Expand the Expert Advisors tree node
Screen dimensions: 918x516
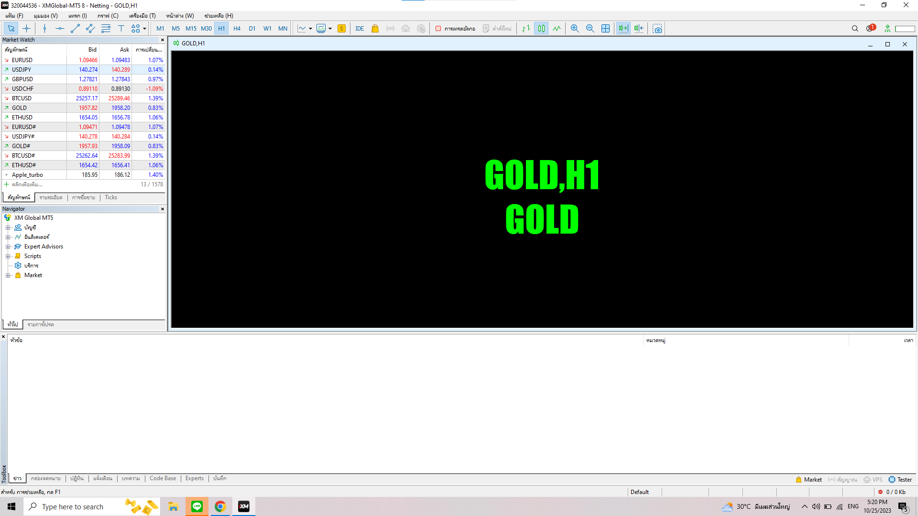[x=8, y=247]
